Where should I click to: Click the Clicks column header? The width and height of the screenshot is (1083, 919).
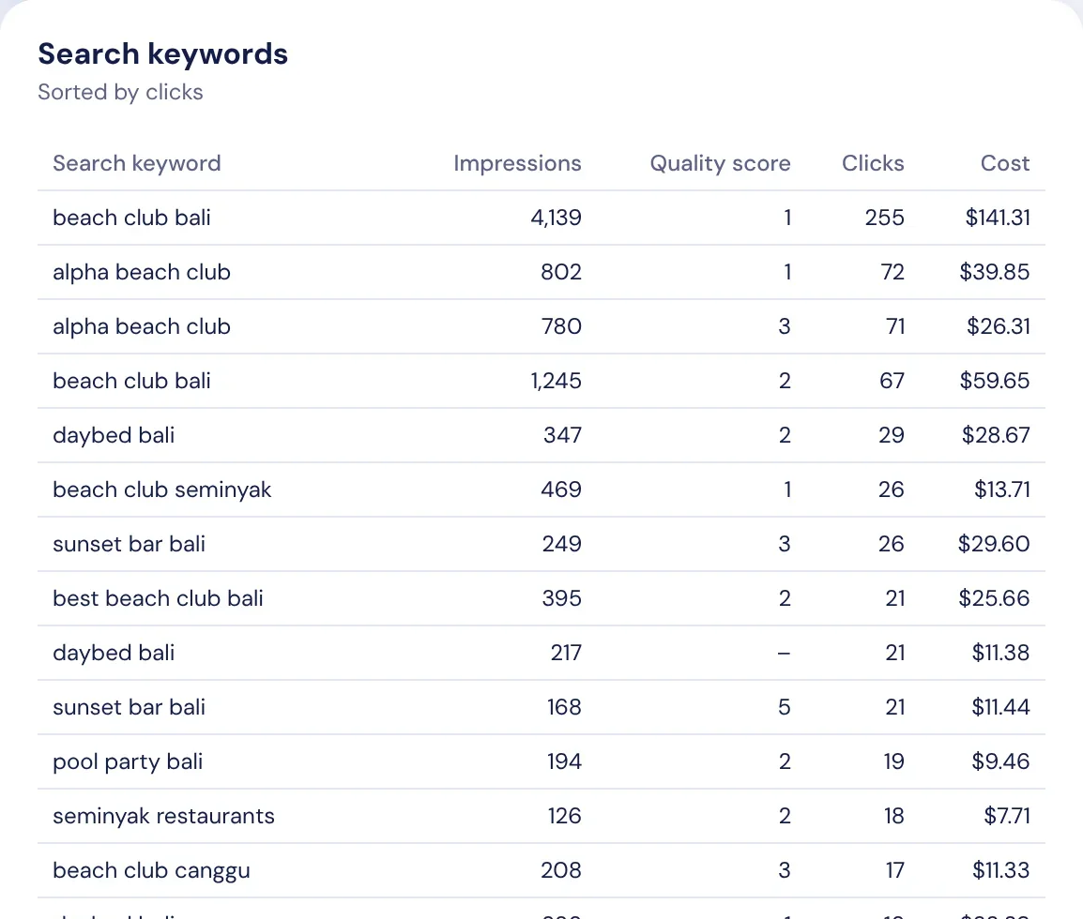pos(873,163)
